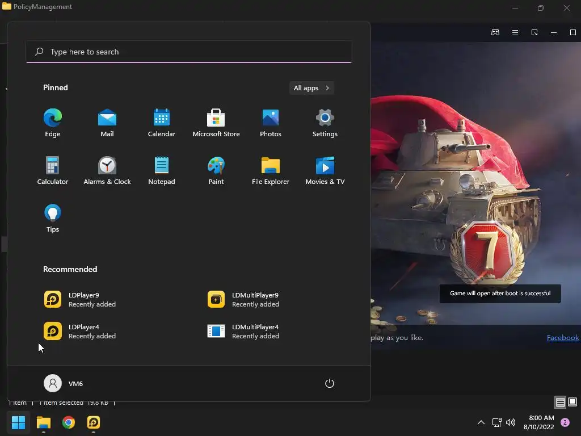
Task: Open the volume control tray icon
Action: pyautogui.click(x=511, y=422)
